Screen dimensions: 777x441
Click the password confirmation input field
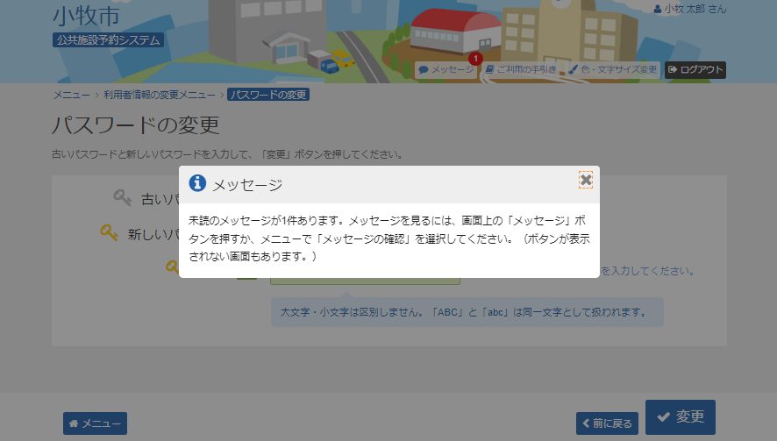click(365, 281)
